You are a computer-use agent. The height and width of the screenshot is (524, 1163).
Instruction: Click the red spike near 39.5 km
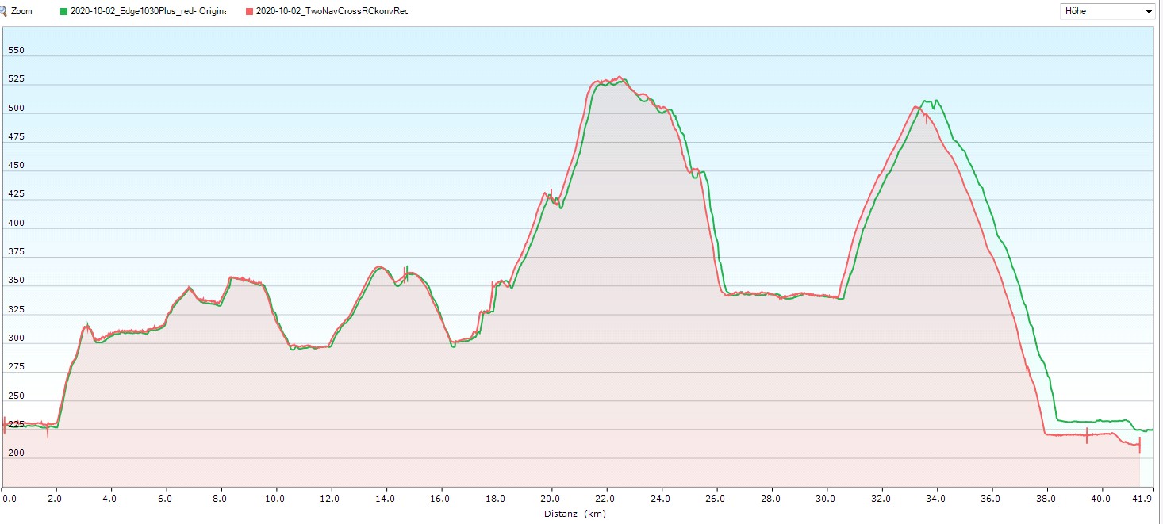(1087, 434)
